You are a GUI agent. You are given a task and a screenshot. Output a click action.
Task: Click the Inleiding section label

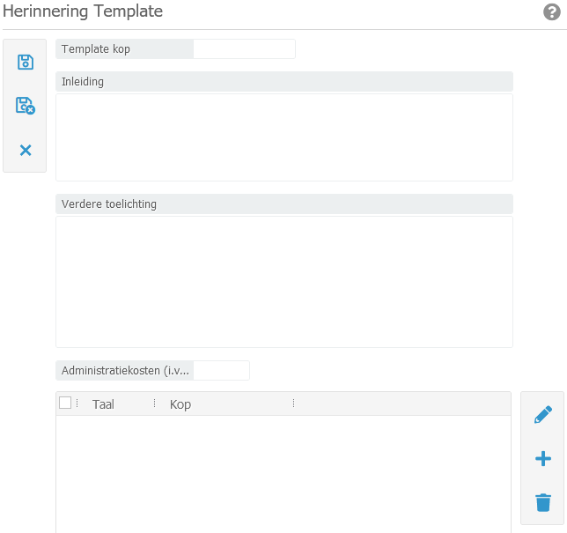pos(83,82)
